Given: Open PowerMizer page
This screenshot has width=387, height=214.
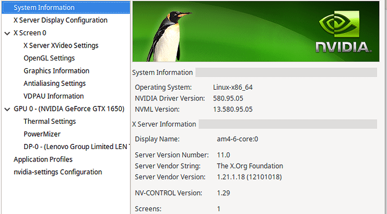Looking at the screenshot, I should pyautogui.click(x=42, y=134).
